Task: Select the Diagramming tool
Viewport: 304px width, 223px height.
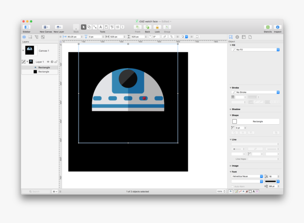Action: pyautogui.click(x=112, y=27)
